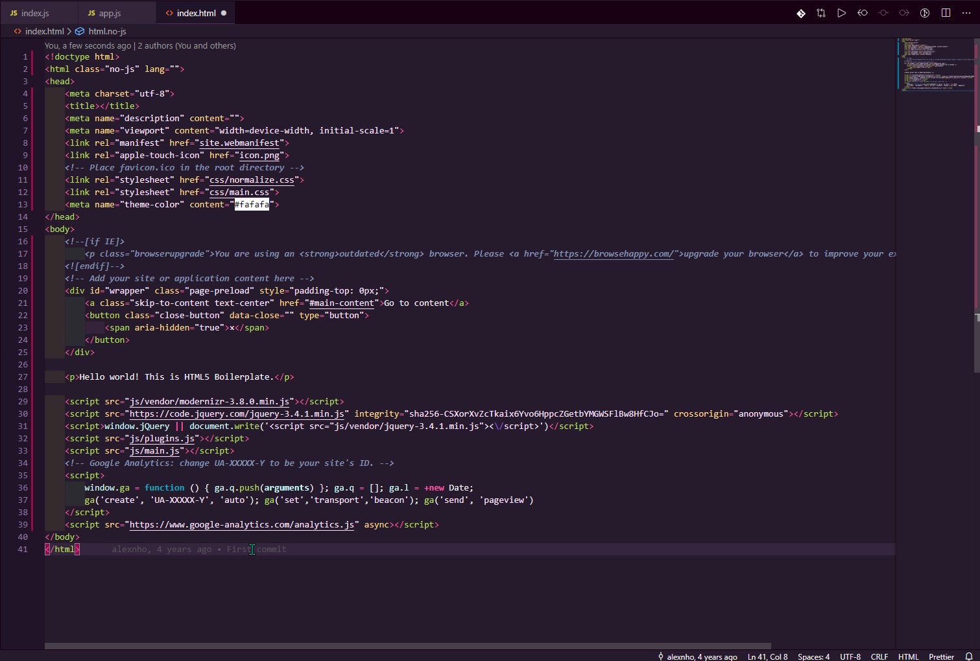Change file encoding via 'UTF-8'
The image size is (980, 661).
[850, 656]
